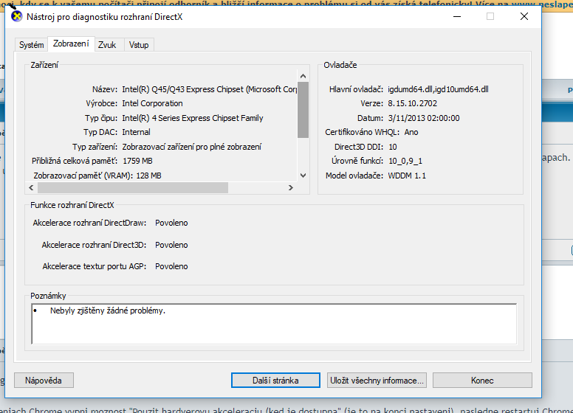
Task: Click the driver version 8.15.10.2702
Action: [413, 103]
